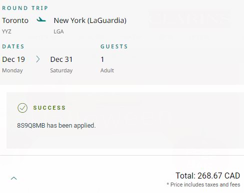Click the DATES section heading
This screenshot has width=244, height=193.
click(13, 46)
